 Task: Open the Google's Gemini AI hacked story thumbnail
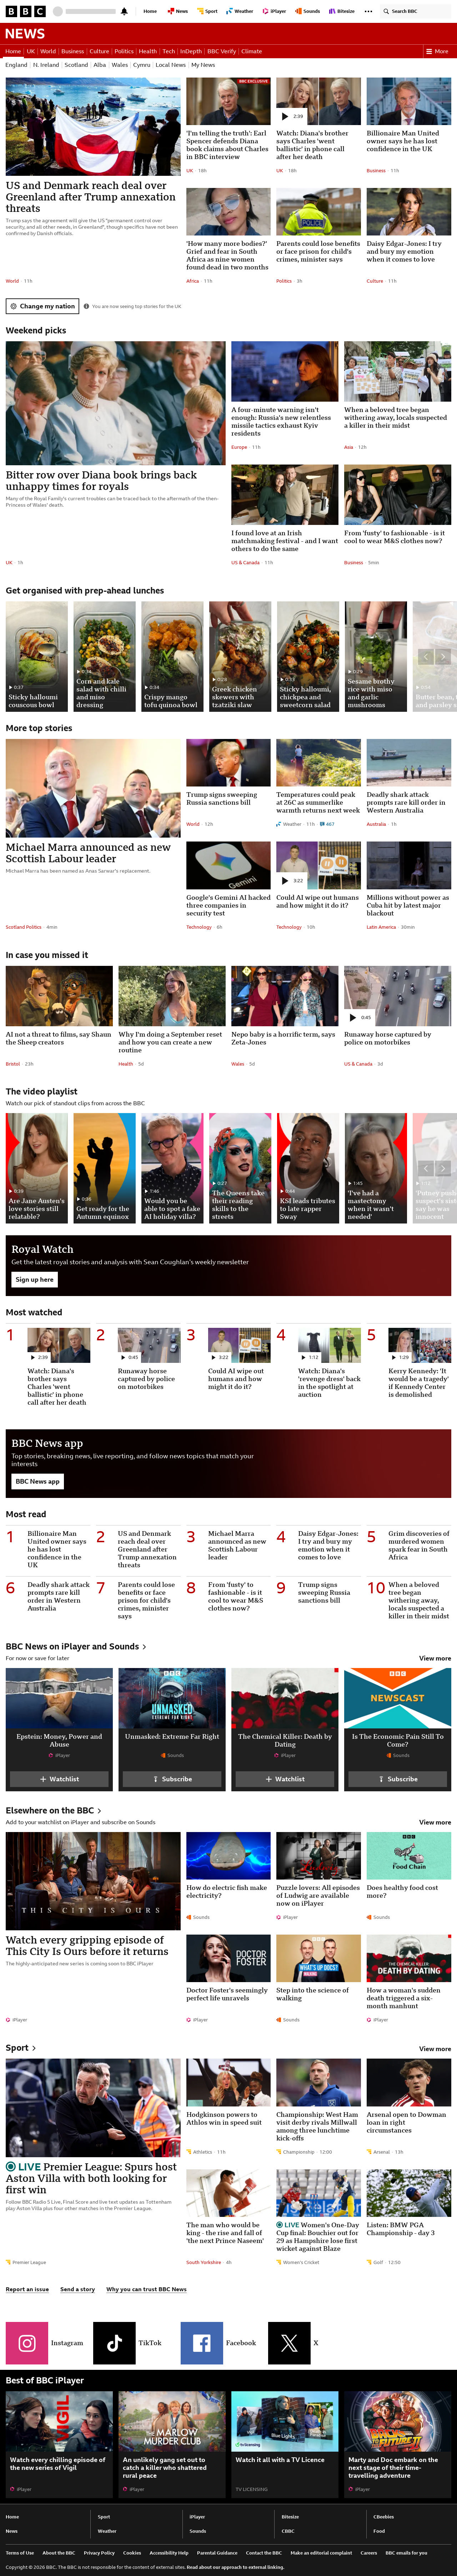[228, 865]
